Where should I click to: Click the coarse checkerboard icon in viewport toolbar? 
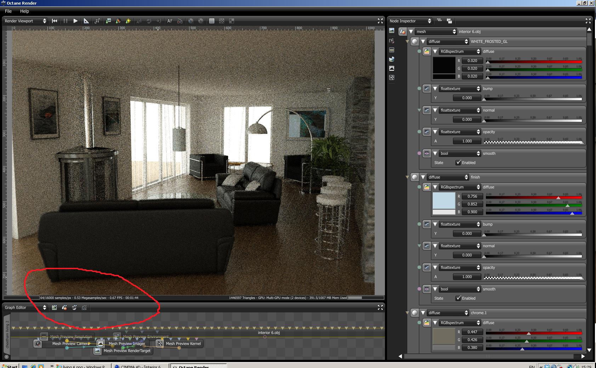coord(222,21)
